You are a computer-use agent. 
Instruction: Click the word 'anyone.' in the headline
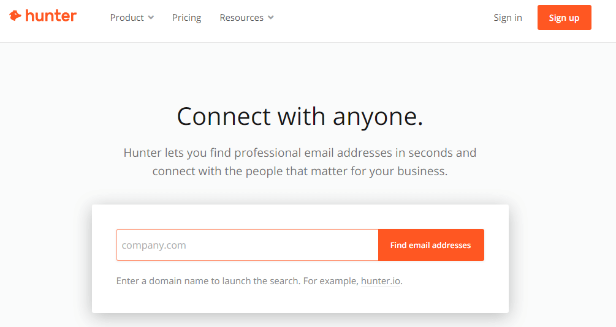click(378, 116)
